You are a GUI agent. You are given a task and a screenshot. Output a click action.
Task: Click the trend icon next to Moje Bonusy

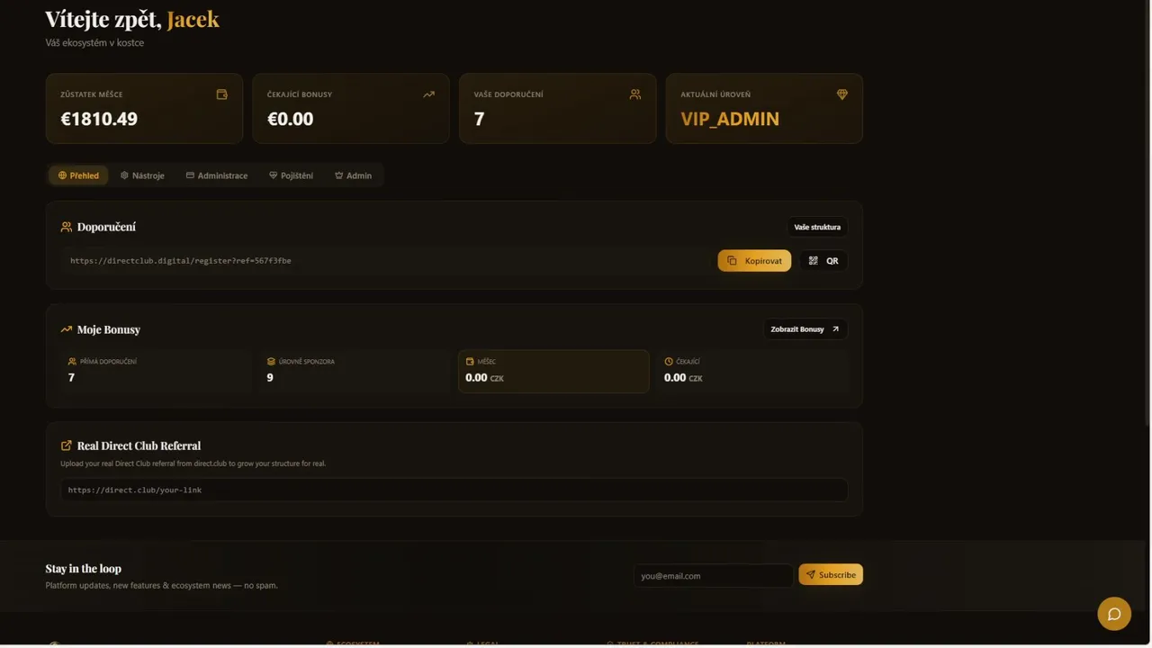66,329
